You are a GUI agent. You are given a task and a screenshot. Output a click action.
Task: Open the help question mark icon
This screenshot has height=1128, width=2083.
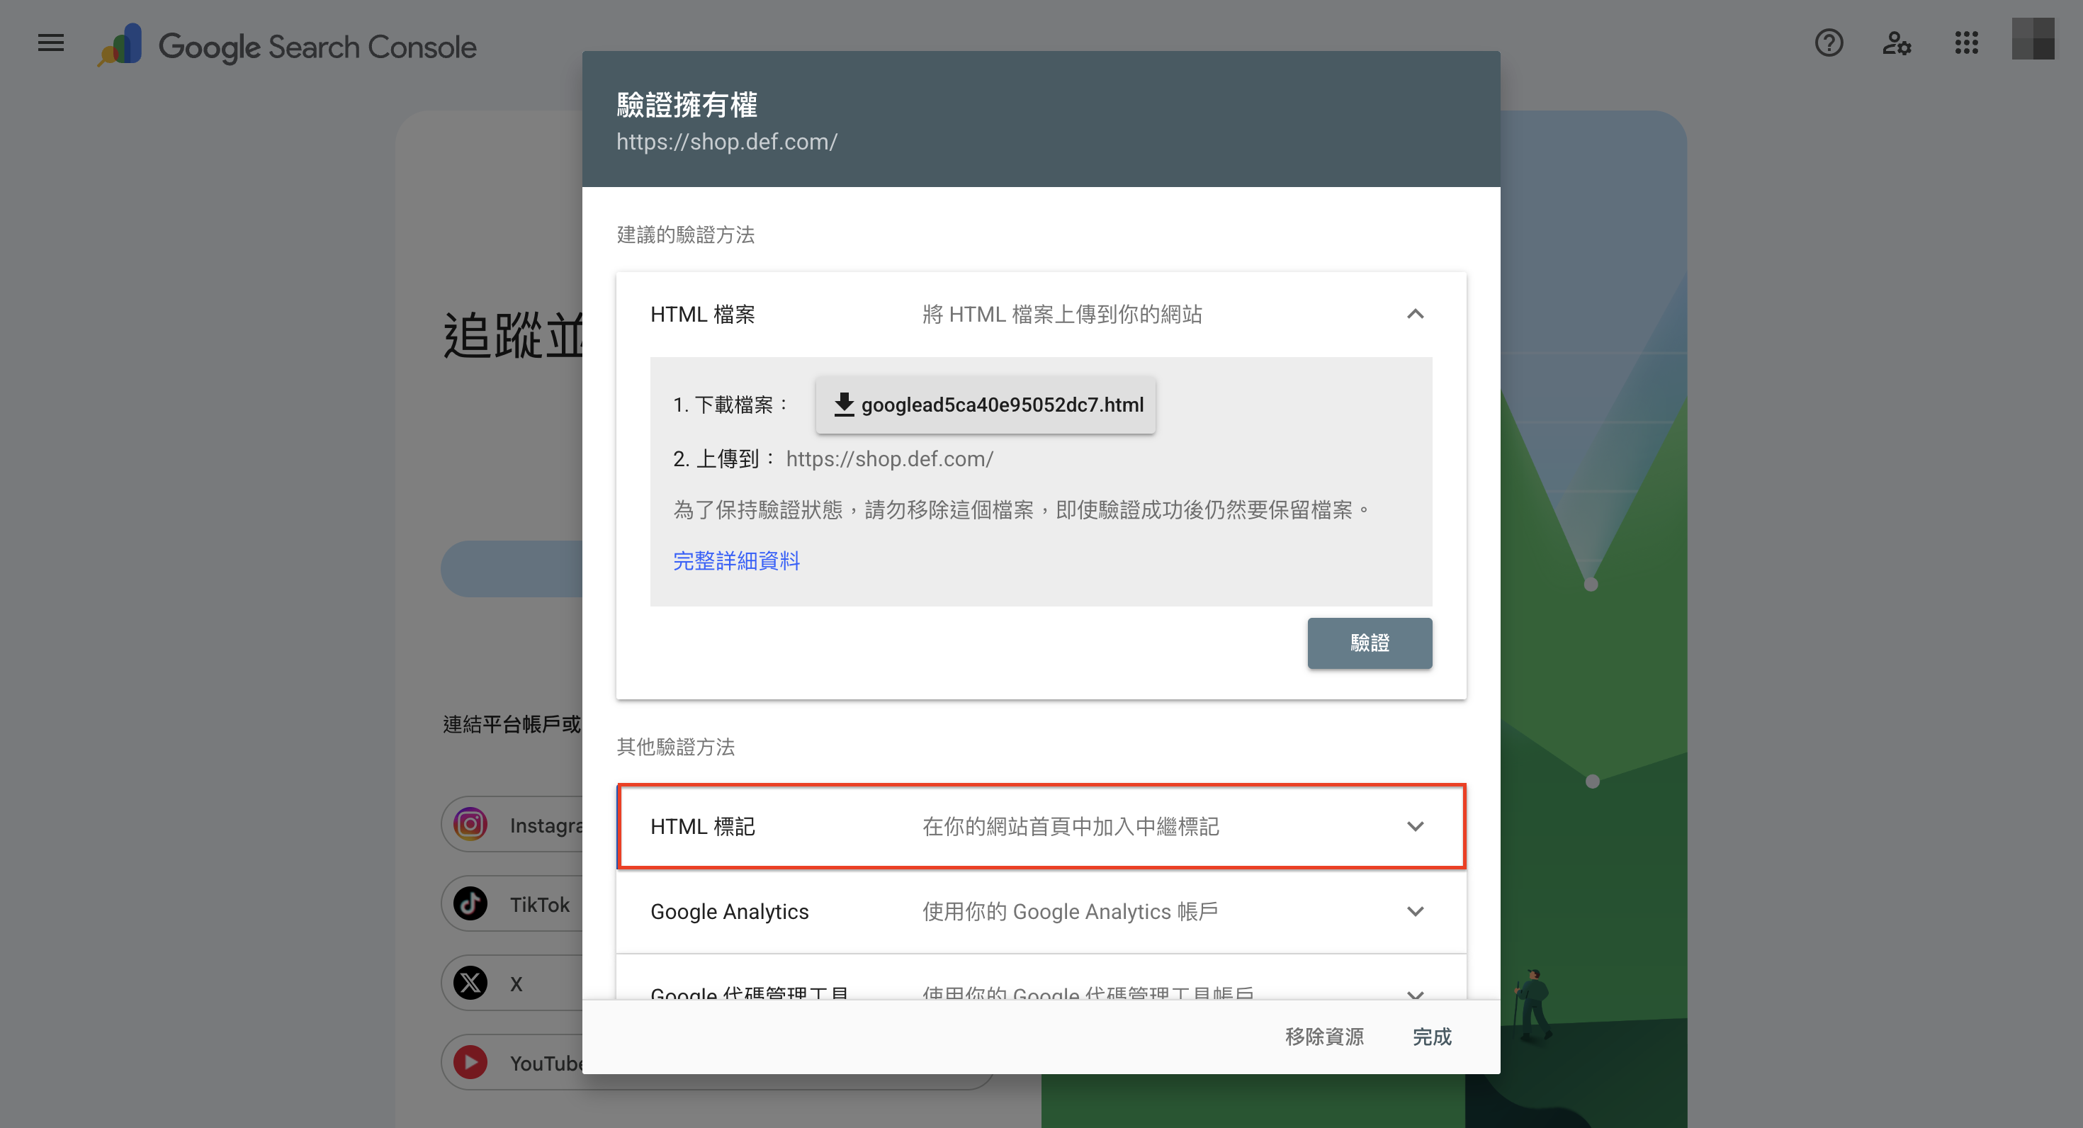tap(1828, 43)
